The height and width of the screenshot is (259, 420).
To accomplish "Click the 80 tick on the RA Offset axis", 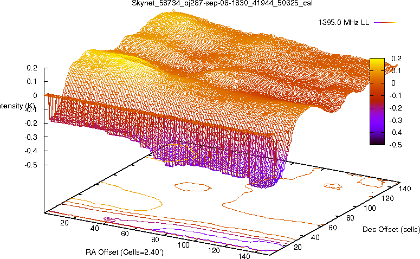I will (x=155, y=239).
